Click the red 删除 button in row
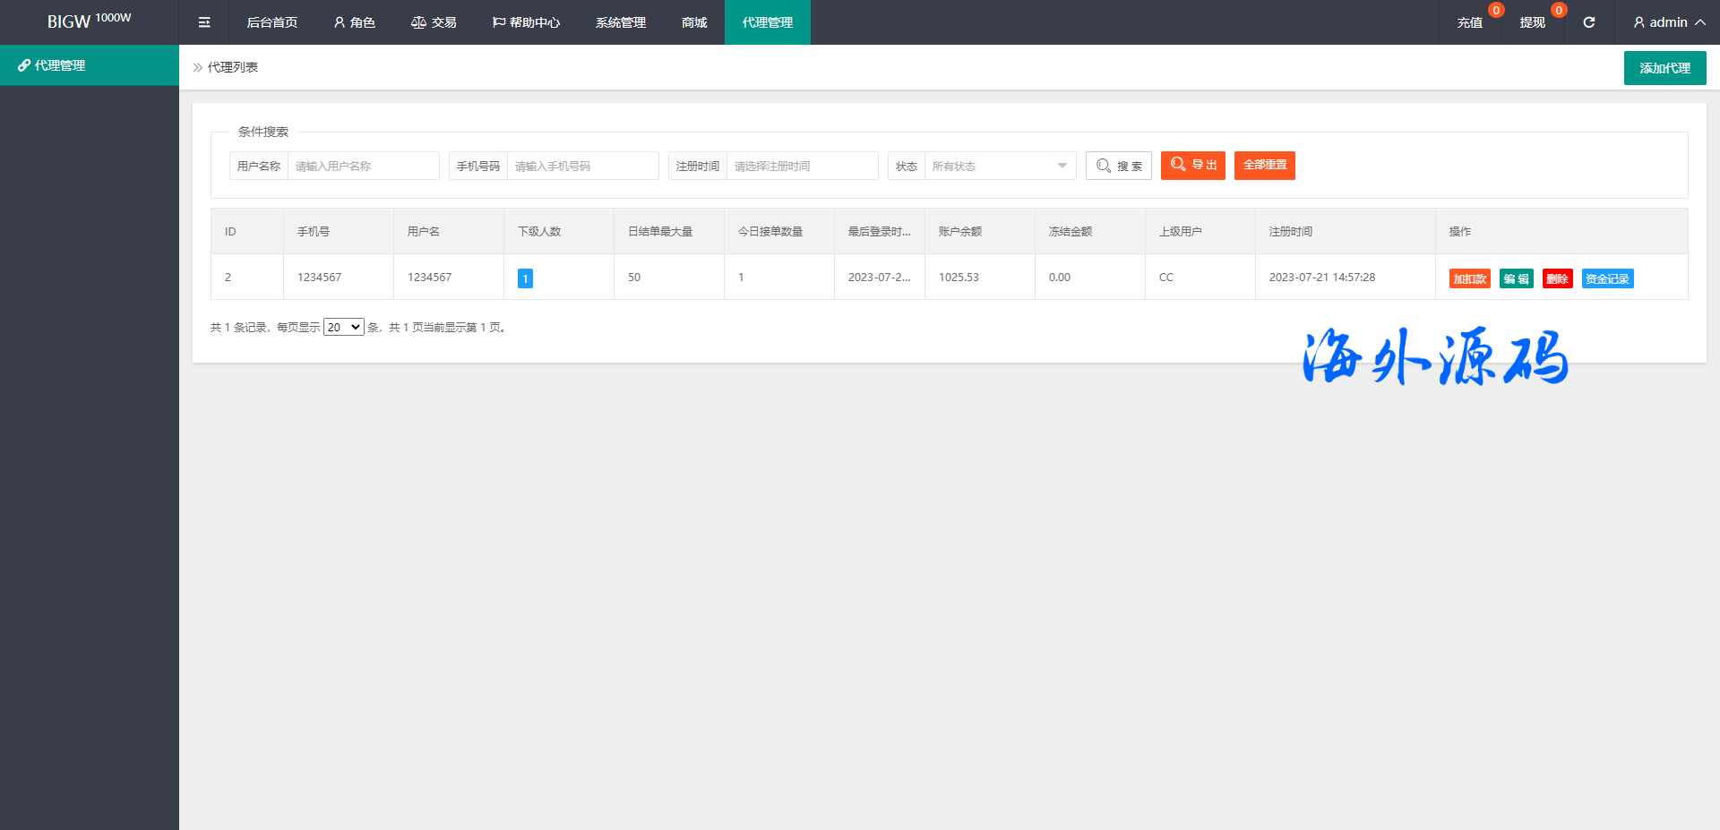This screenshot has height=830, width=1720. coord(1557,278)
